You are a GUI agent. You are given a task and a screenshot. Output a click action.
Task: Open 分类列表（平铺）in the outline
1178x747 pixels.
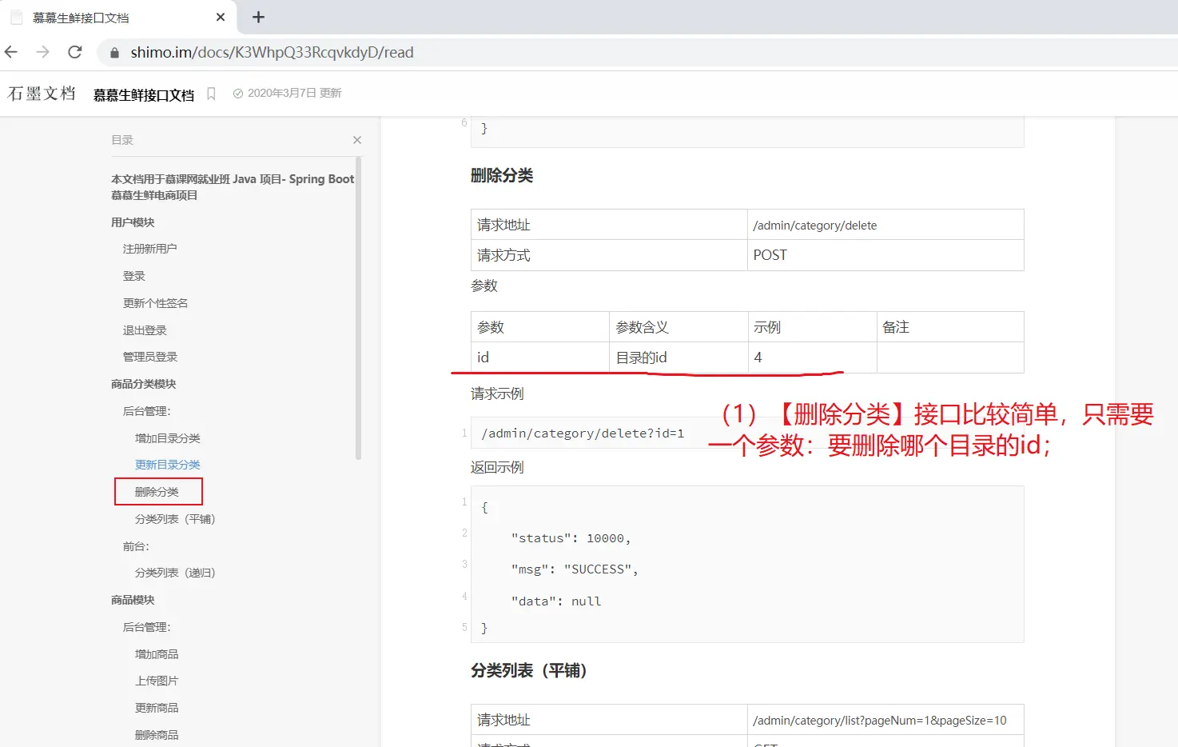[x=175, y=519]
